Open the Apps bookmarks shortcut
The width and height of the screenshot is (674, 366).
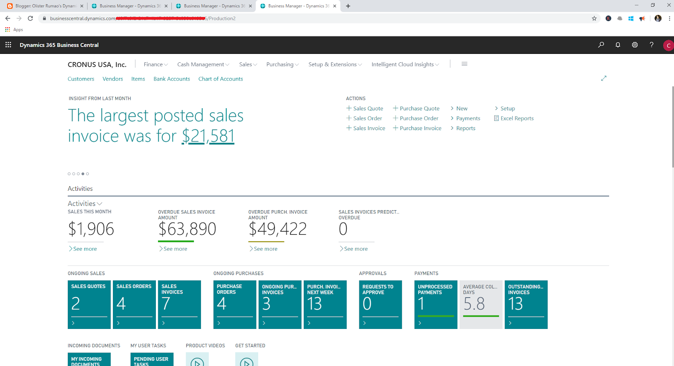tap(14, 29)
